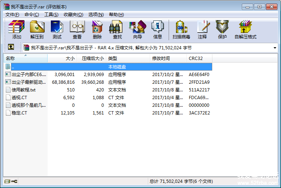Click CRC value 511A2217
The width and height of the screenshot is (281, 188).
[x=199, y=90]
